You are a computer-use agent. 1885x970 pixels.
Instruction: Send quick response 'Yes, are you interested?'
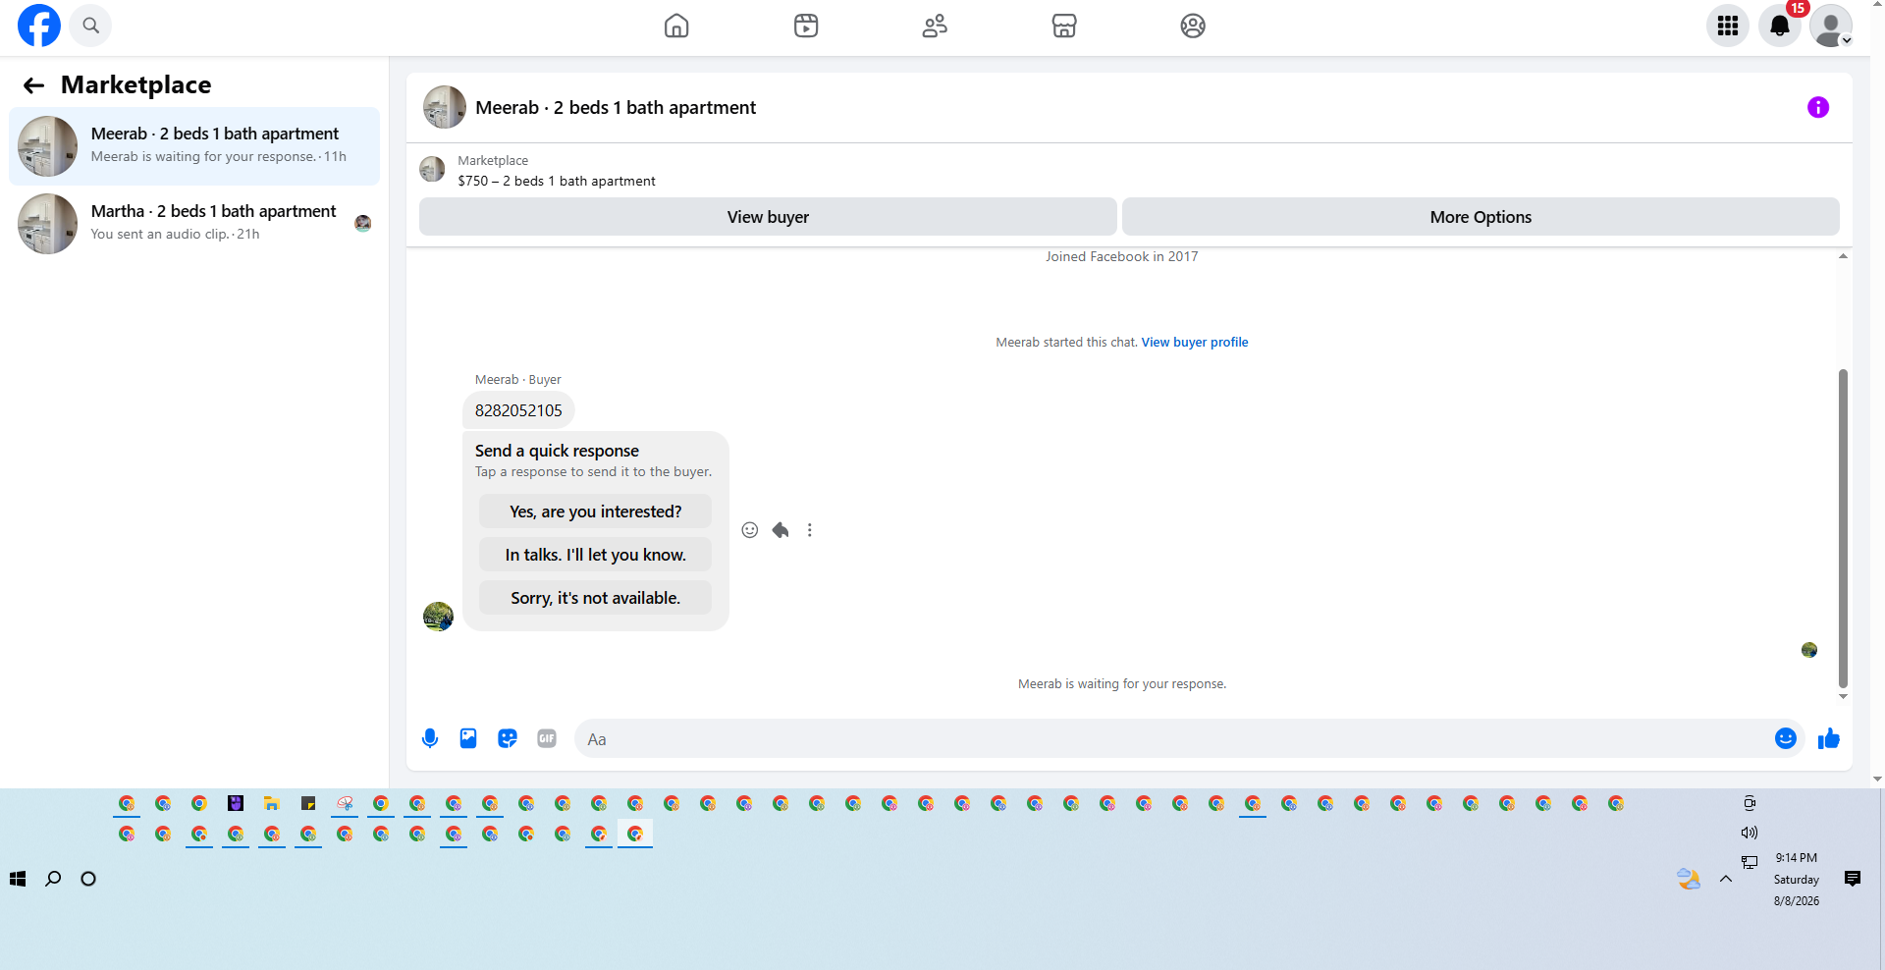coord(595,512)
